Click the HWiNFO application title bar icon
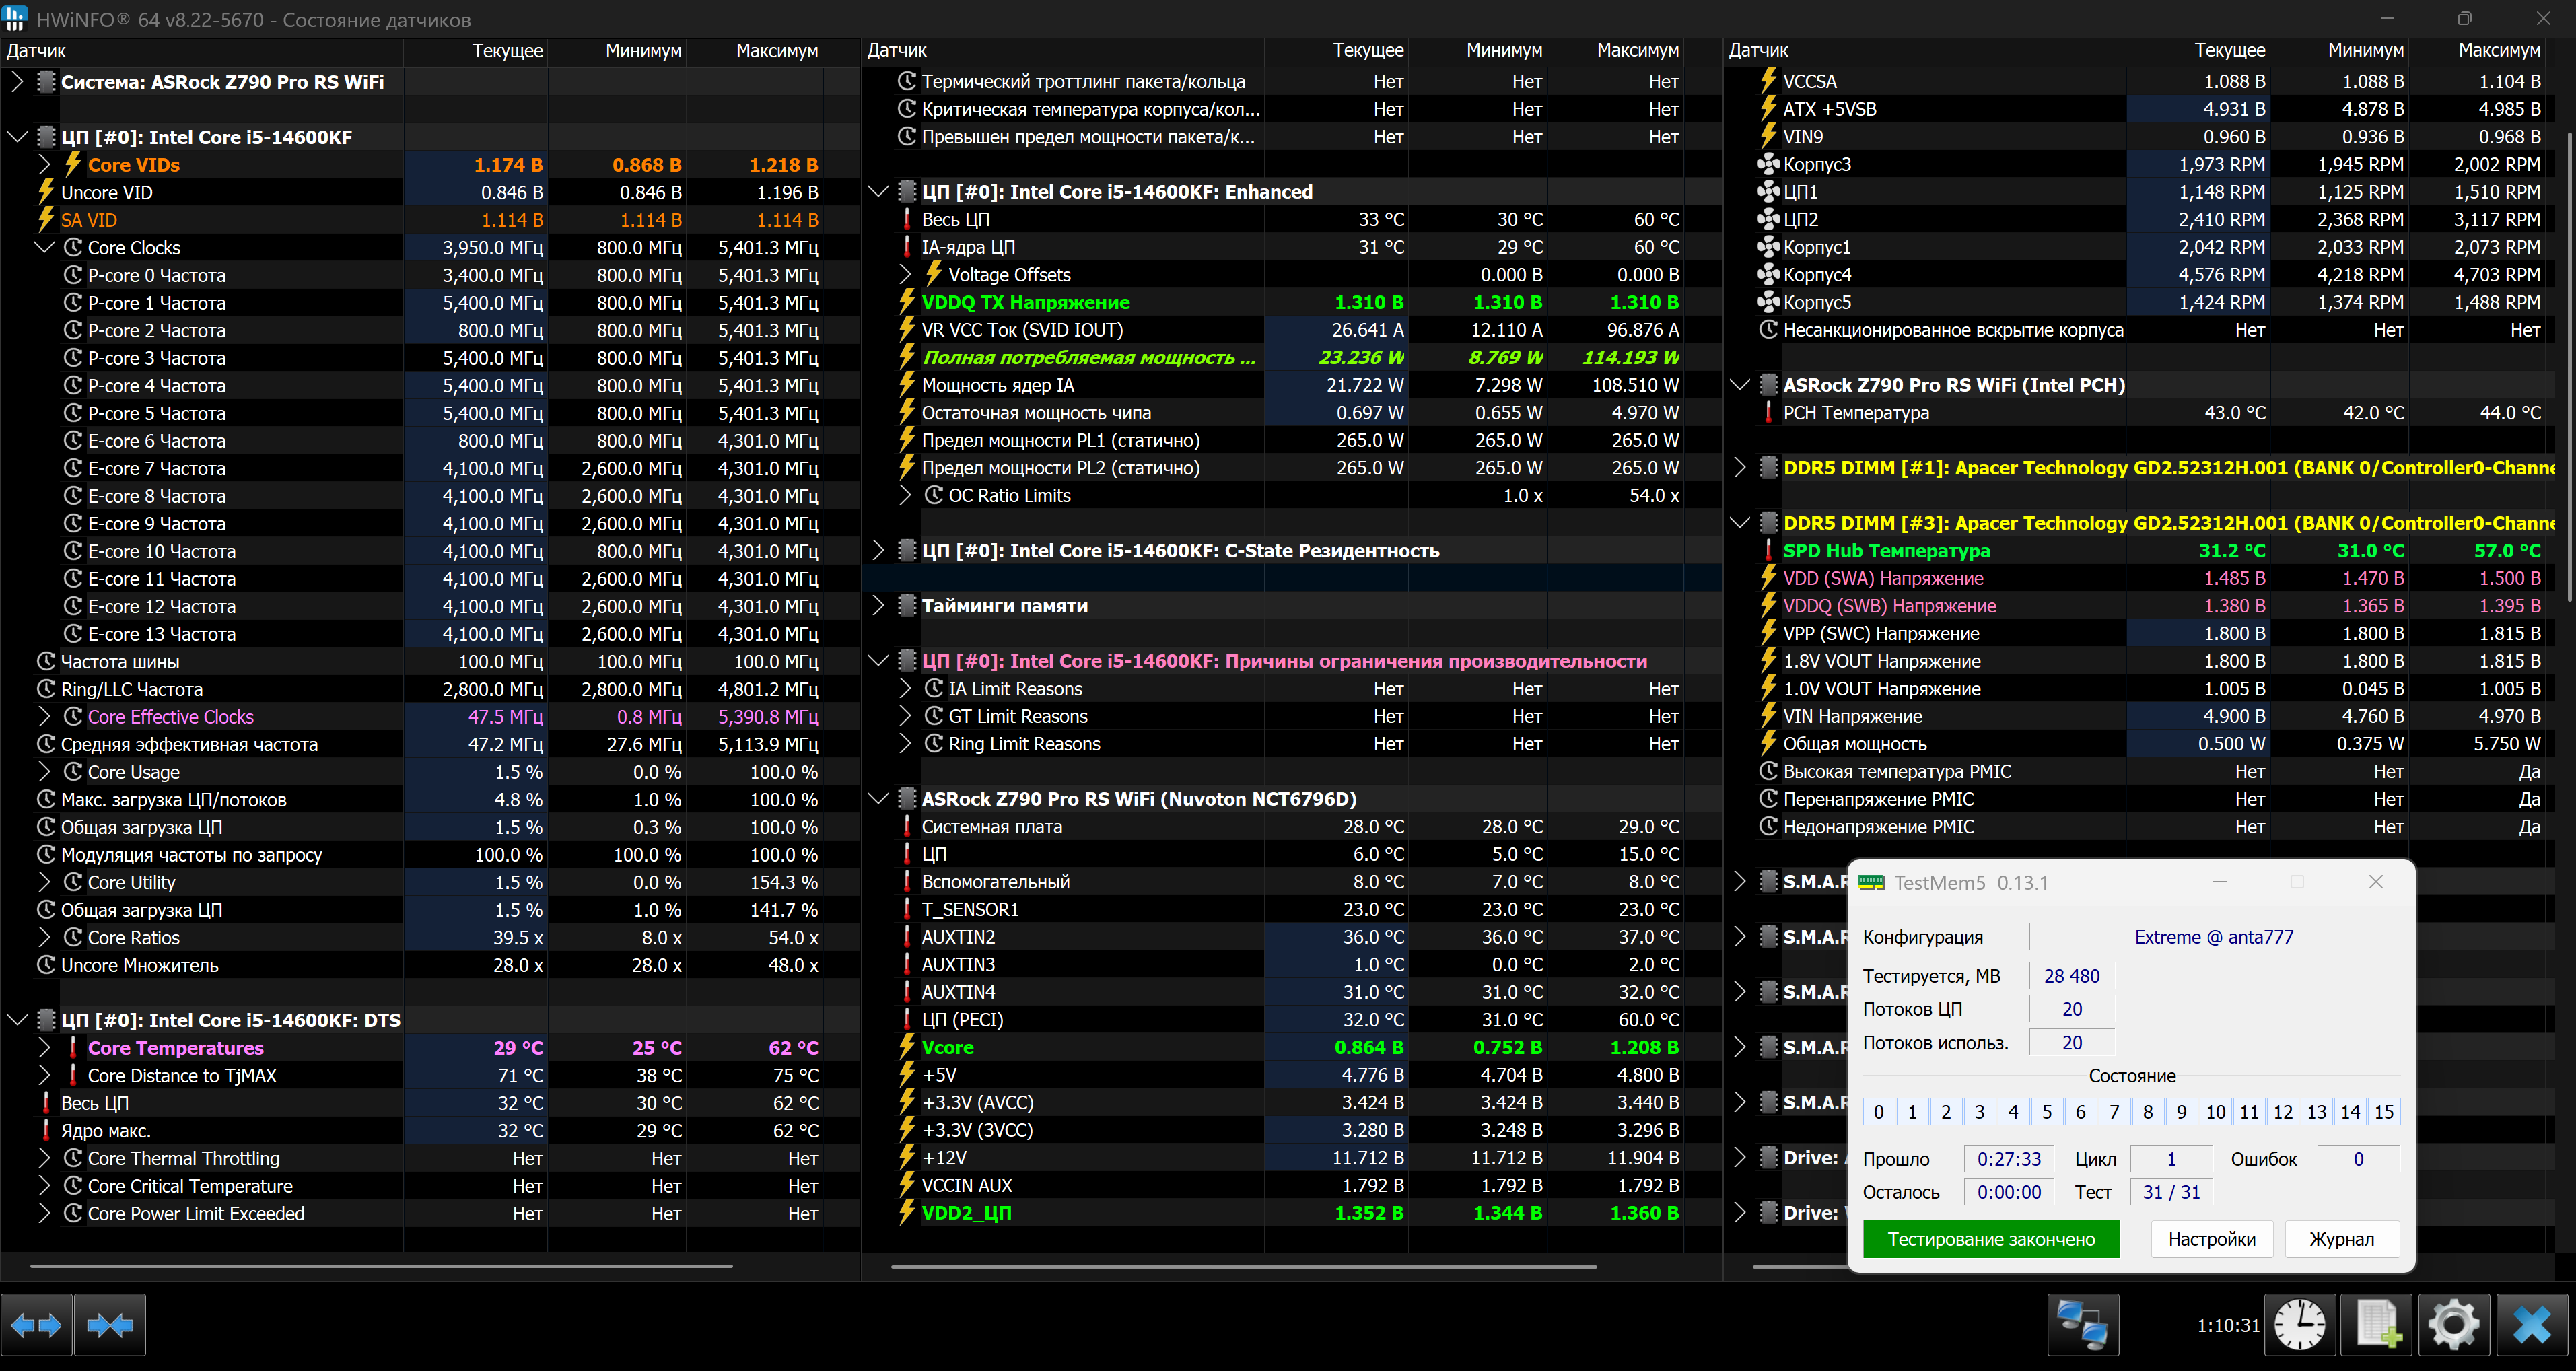2576x1371 pixels. click(15, 18)
